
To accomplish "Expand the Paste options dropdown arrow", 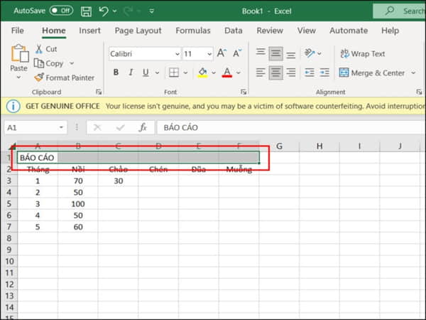I will coord(18,78).
